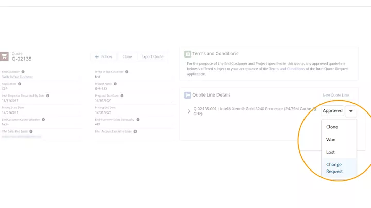
Task: Click the Project Name value IBM-123
Action: coord(101,89)
